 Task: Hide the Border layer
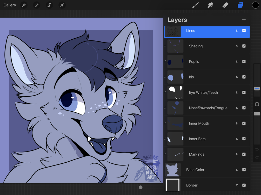[x=244, y=185]
